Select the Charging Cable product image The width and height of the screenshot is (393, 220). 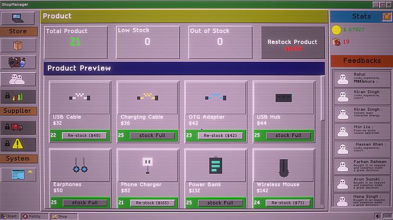pos(148,97)
